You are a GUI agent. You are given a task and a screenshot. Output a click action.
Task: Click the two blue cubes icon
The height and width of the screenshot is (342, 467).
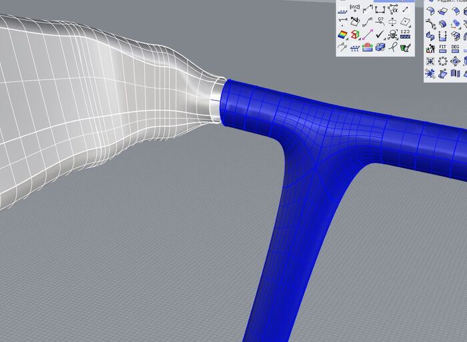(380, 47)
